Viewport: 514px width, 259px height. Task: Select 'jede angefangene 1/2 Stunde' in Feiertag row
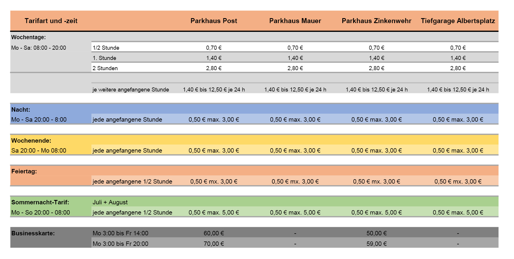132,182
